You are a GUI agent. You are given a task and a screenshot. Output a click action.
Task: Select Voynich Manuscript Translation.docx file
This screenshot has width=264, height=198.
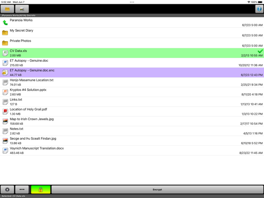(132, 151)
